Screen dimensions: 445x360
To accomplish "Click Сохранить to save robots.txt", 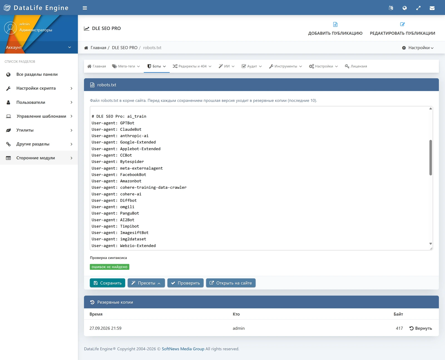I will tap(107, 283).
